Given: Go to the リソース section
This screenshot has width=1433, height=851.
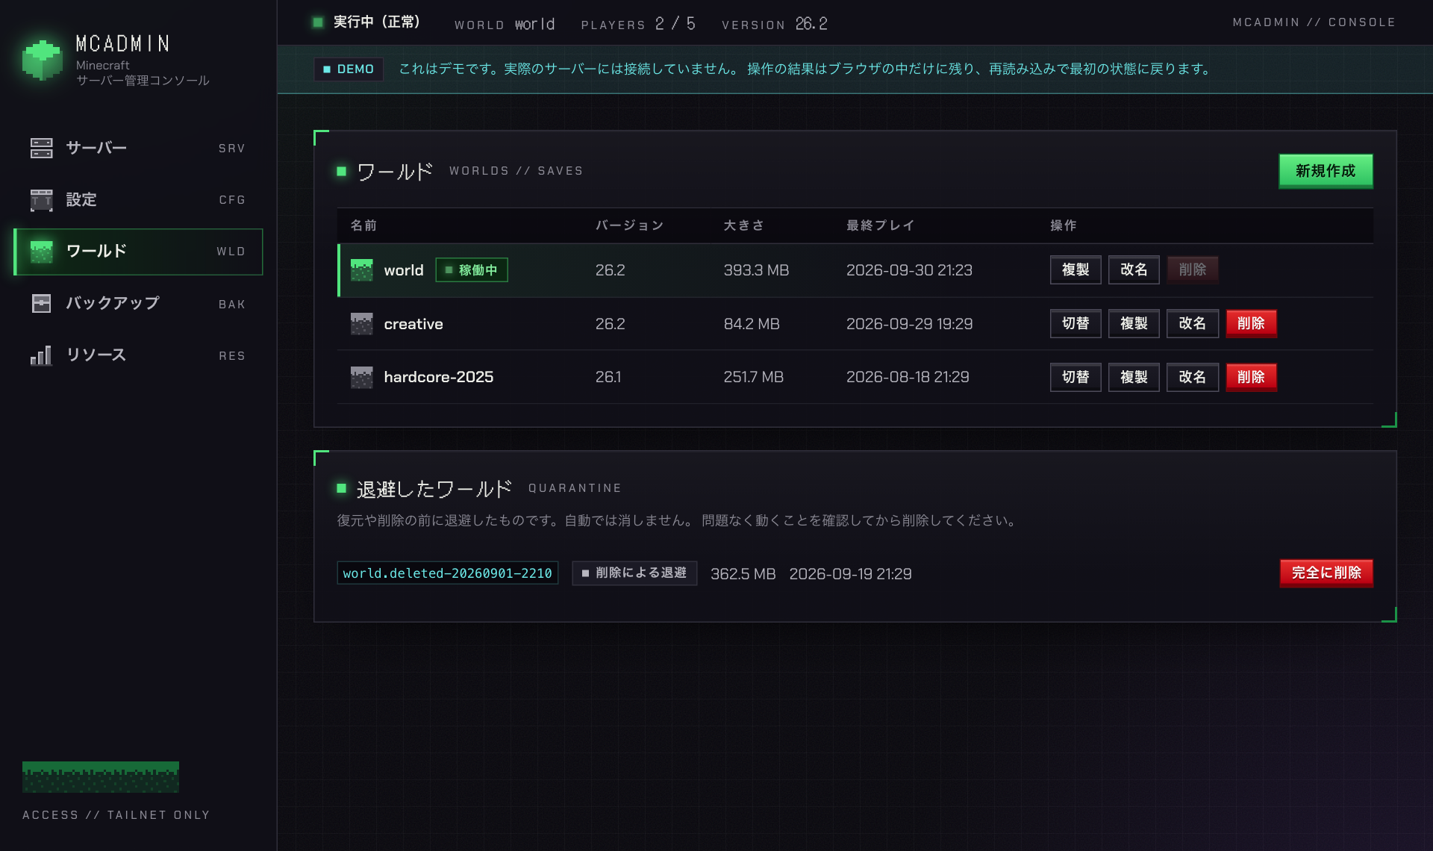Looking at the screenshot, I should (x=138, y=355).
